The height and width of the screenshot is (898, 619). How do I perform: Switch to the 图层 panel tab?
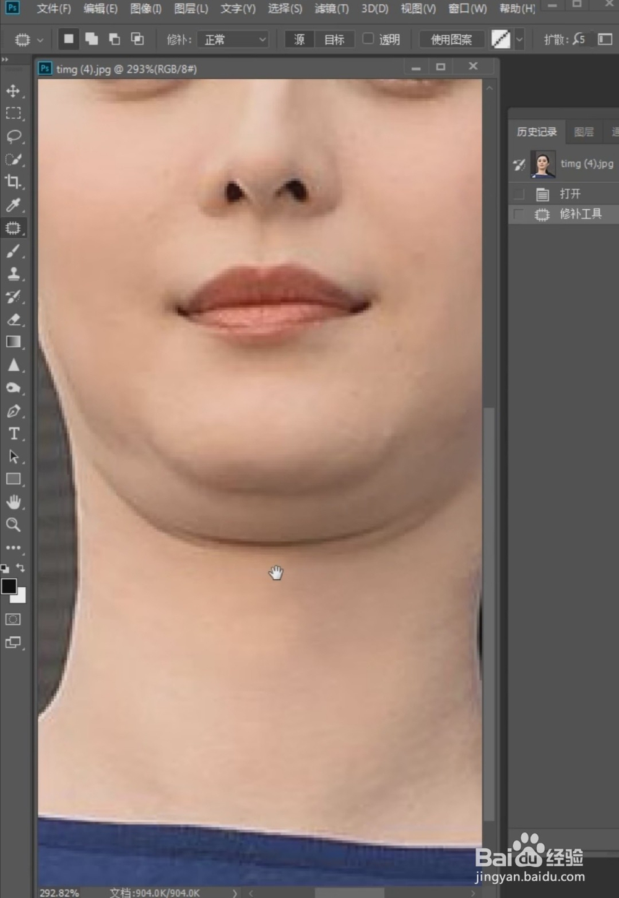[x=584, y=132]
